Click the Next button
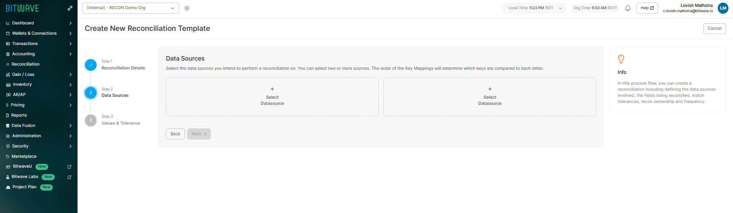 (199, 134)
